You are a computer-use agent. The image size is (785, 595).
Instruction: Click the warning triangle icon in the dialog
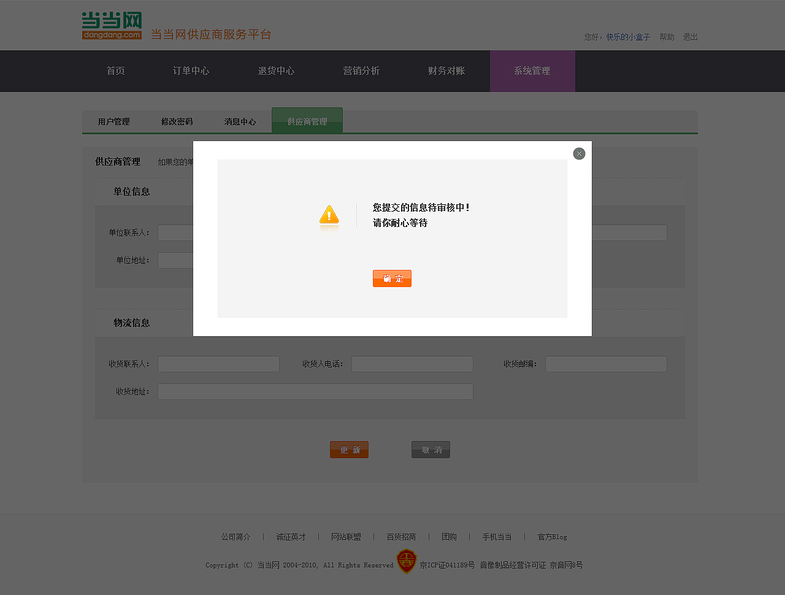(x=329, y=216)
